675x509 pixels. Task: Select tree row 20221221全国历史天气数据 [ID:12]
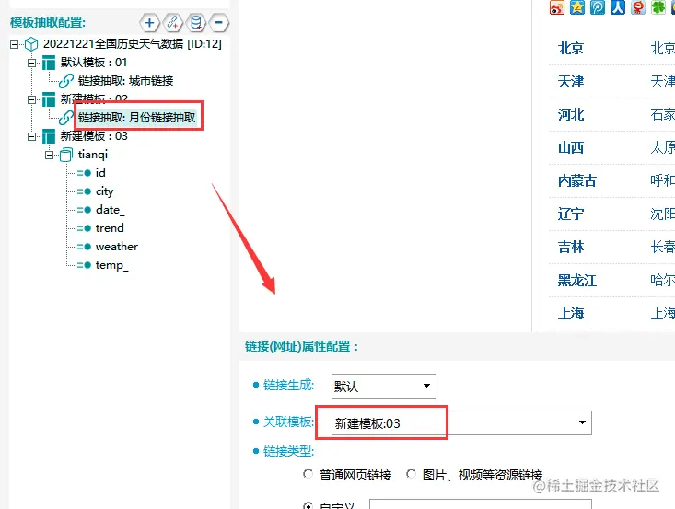(x=133, y=44)
